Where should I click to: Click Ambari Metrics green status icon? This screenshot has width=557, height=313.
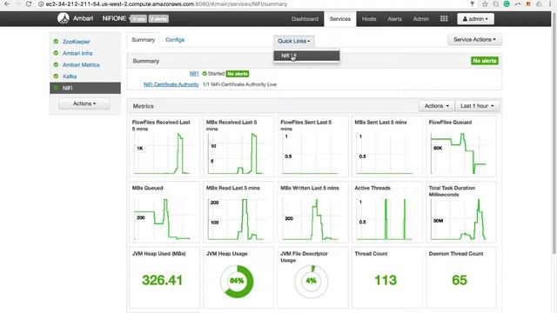(56, 64)
